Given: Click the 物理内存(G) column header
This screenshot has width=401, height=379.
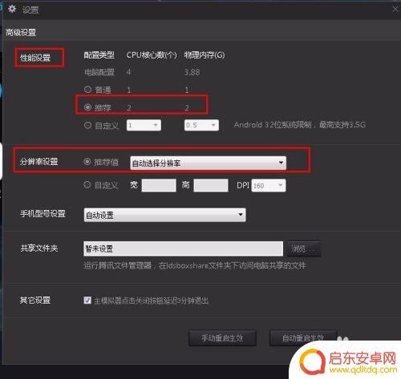Looking at the screenshot, I should [x=205, y=55].
